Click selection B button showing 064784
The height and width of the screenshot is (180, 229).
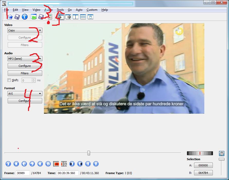(203, 173)
